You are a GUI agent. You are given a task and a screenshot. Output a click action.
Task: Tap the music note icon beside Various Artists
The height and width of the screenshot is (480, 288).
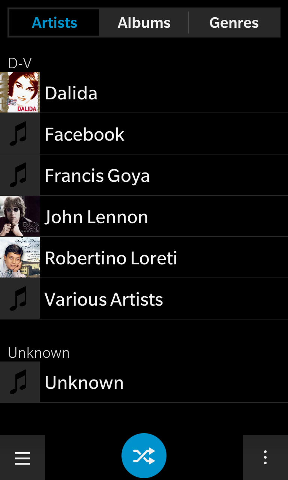pyautogui.click(x=19, y=299)
